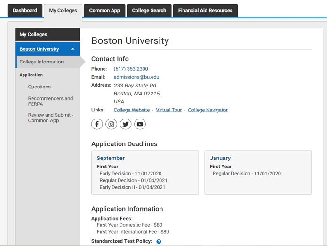327x246 pixels.
Task: Collapse the Boston University sidebar arrow
Action: [72, 49]
